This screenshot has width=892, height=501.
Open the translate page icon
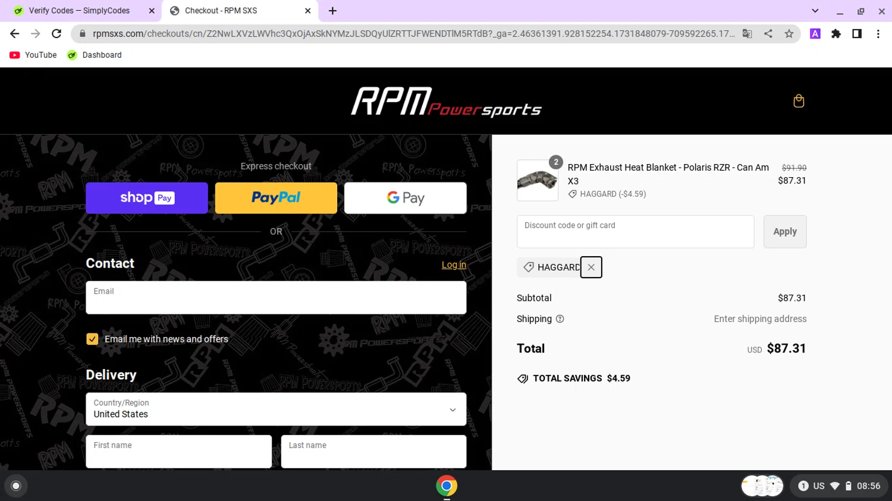click(747, 34)
